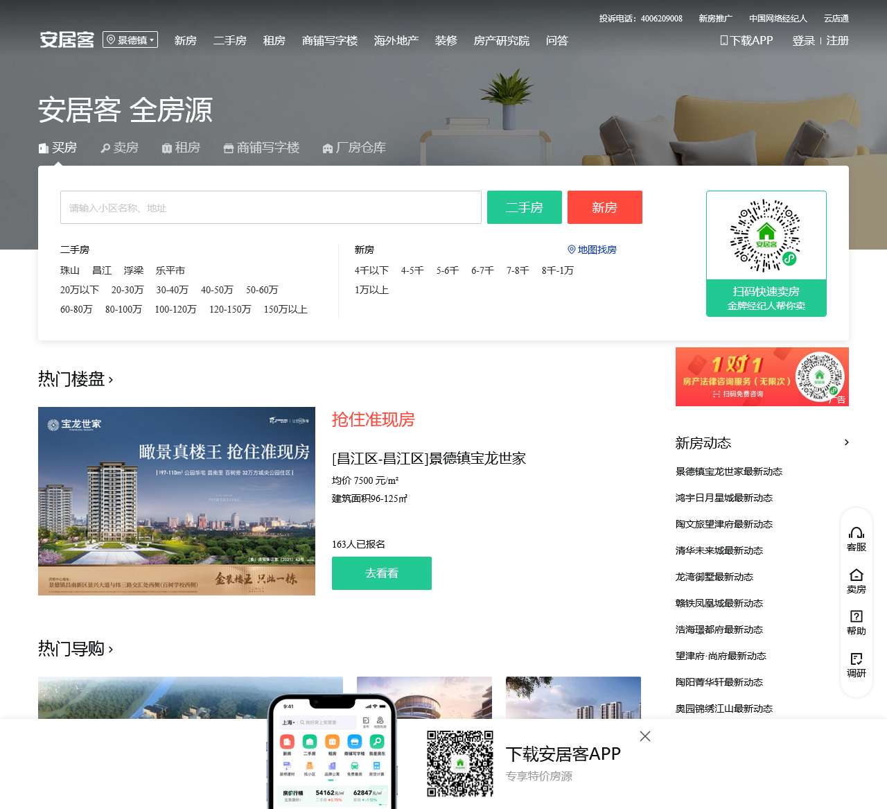This screenshot has height=809, width=887.
Task: Click the 安居客 logo
Action: [x=67, y=40]
